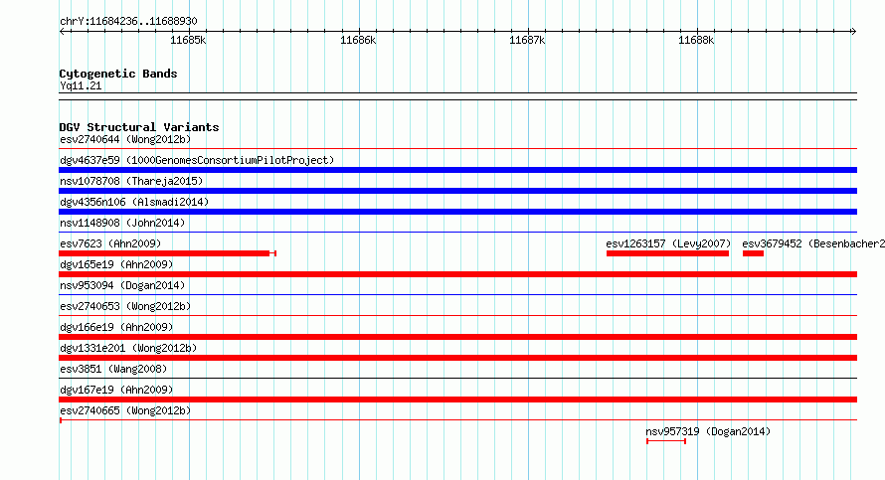The height and width of the screenshot is (480, 885).
Task: Select the esv7623 red variant bar
Action: point(168,253)
